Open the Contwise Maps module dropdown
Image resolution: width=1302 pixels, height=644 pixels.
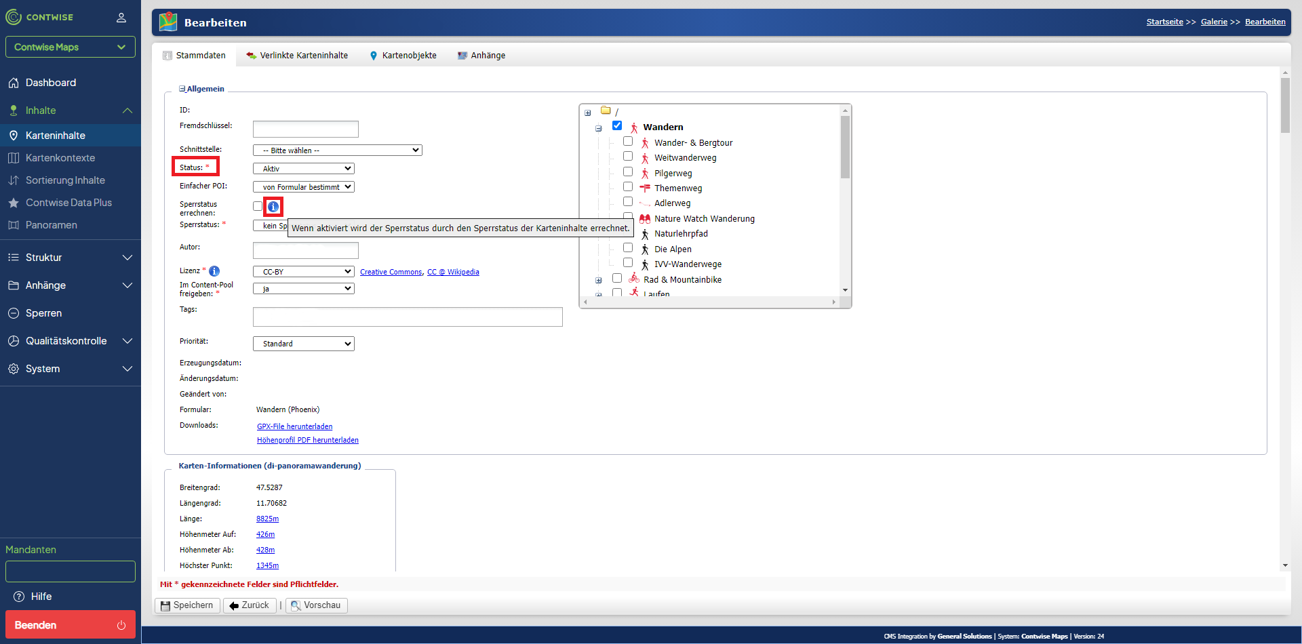71,47
